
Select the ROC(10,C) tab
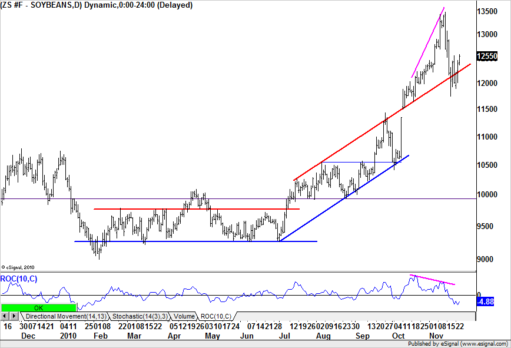[x=216, y=316]
